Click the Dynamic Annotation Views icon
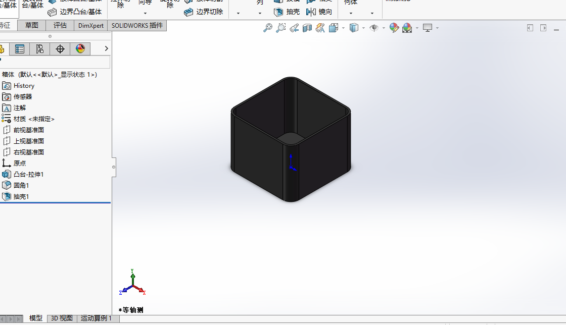The image size is (566, 325). click(320, 28)
